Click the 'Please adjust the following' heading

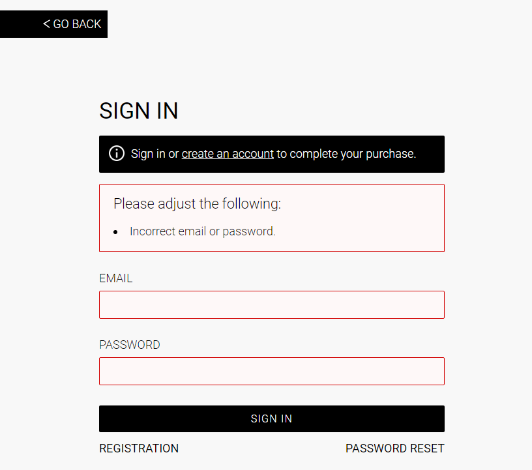click(197, 203)
